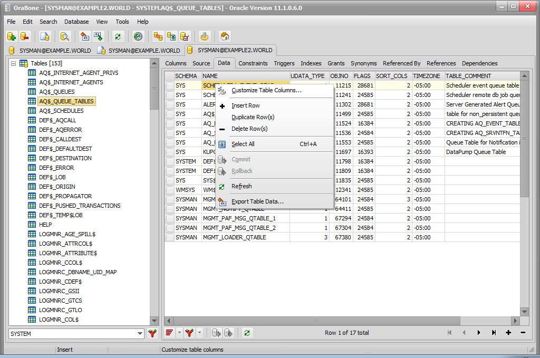Image resolution: width=540 pixels, height=358 pixels.
Task: Choose Export Table Data in context menu
Action: click(x=274, y=201)
